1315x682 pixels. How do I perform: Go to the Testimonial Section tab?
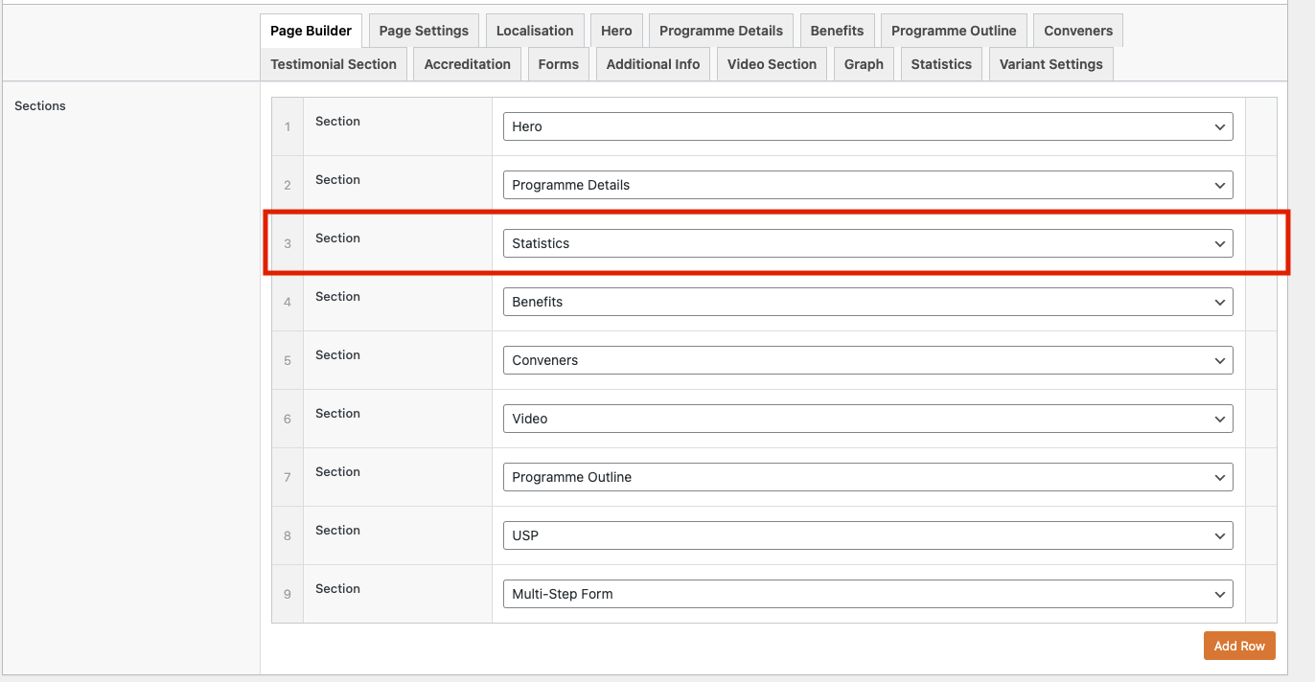334,64
